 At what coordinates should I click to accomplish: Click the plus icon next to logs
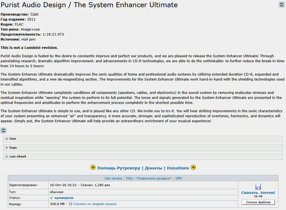point(7,148)
